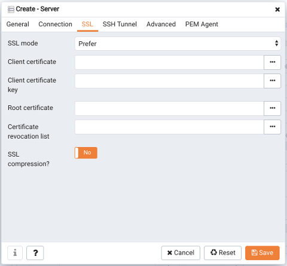Click the Root certificate label
Viewport: 287px width, 266px height.
[x=30, y=108]
